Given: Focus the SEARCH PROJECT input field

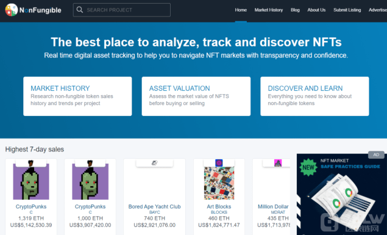Looking at the screenshot, I should [122, 10].
